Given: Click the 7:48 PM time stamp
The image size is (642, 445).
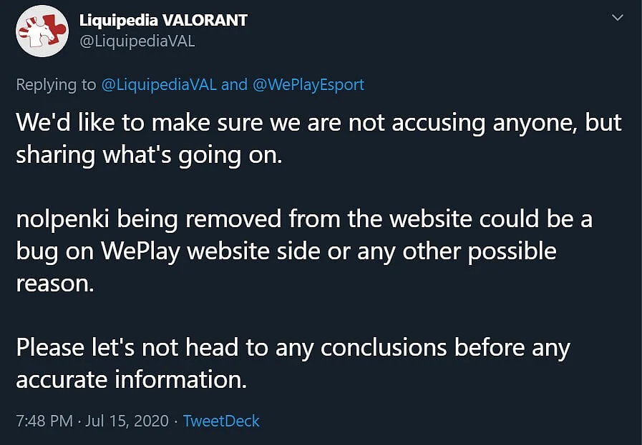Looking at the screenshot, I should (44, 421).
